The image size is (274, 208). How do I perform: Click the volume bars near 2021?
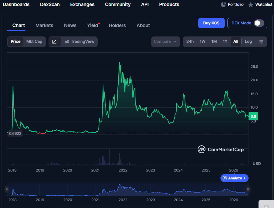pyautogui.click(x=103, y=160)
